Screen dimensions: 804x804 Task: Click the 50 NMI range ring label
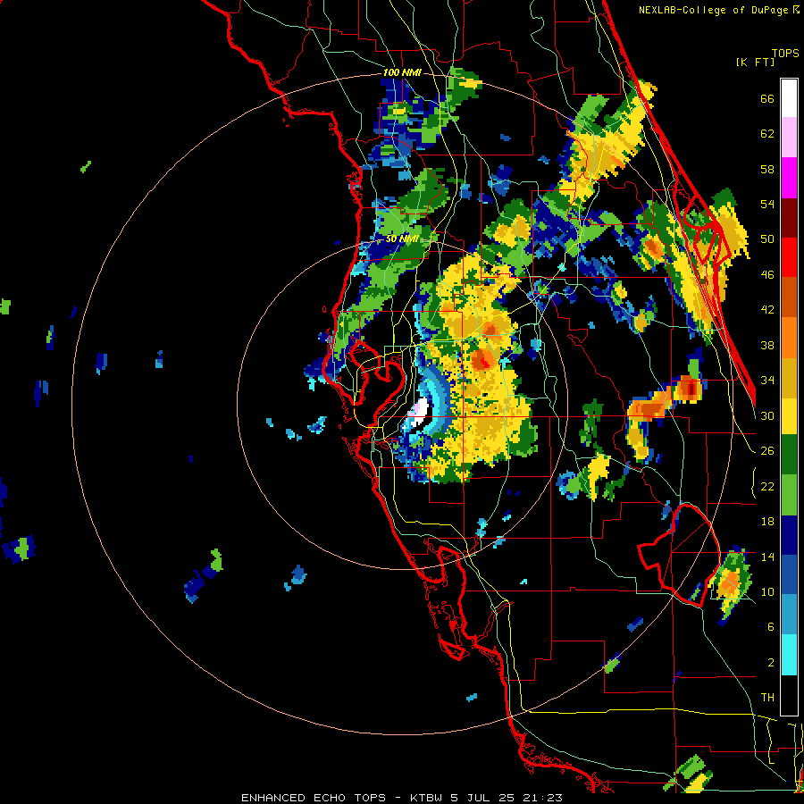coord(402,239)
